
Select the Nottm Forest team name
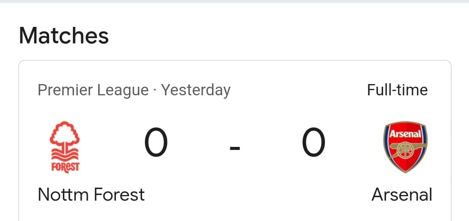pos(91,195)
